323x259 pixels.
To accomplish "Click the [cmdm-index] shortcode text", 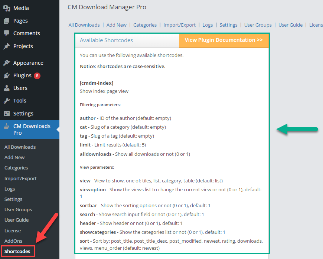I will coord(97,83).
